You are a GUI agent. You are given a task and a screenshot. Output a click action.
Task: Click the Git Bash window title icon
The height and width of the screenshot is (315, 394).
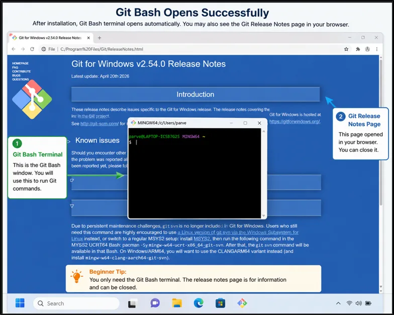tap(134, 123)
